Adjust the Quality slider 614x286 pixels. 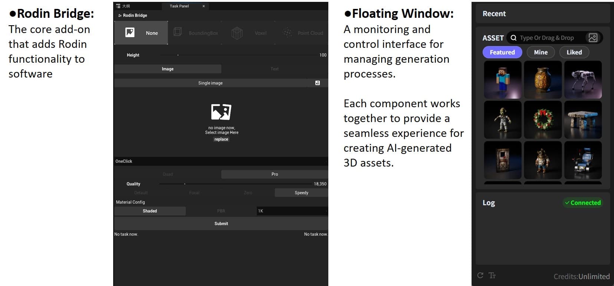[x=236, y=184]
